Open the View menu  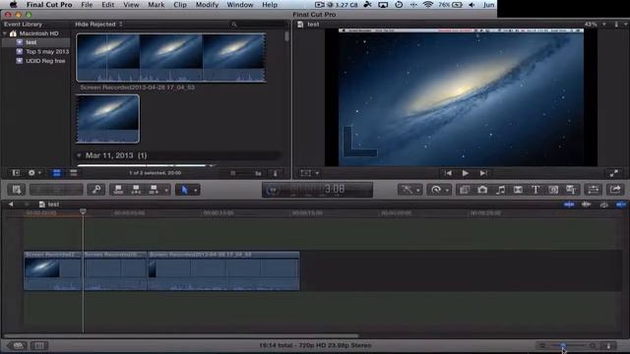pos(131,5)
